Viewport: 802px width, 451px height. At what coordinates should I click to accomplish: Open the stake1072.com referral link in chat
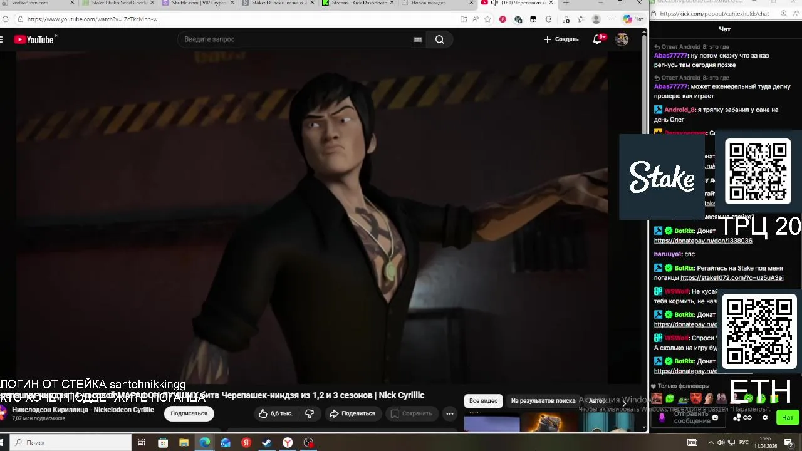click(732, 278)
